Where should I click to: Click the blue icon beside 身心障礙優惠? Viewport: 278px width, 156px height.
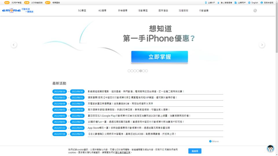point(218,3)
